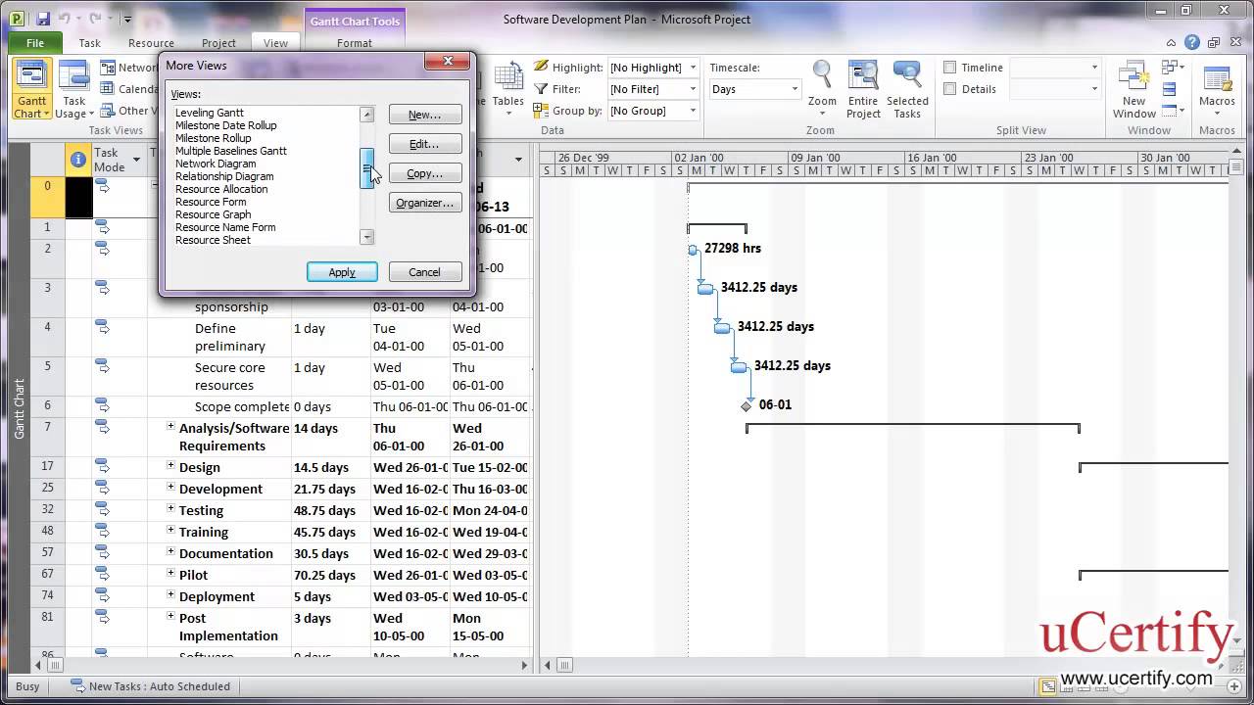Viewport: 1254px width, 705px height.
Task: Click the Apply button
Action: [x=342, y=272]
